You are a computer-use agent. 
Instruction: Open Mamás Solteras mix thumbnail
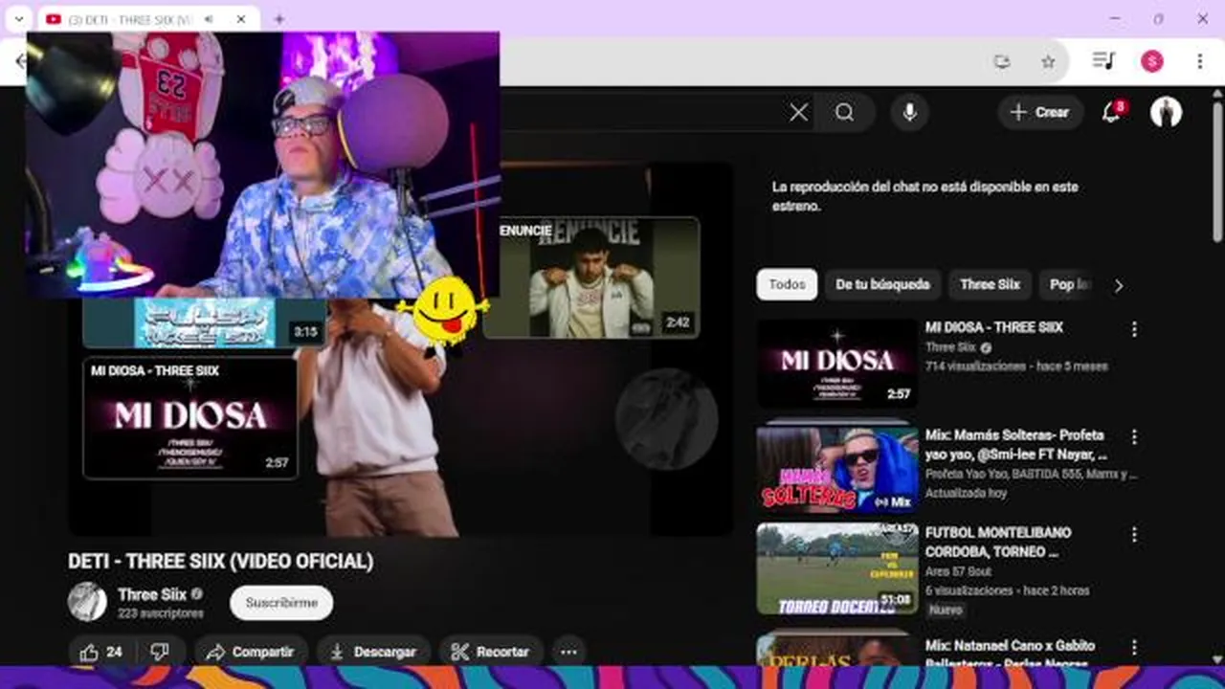pos(836,469)
